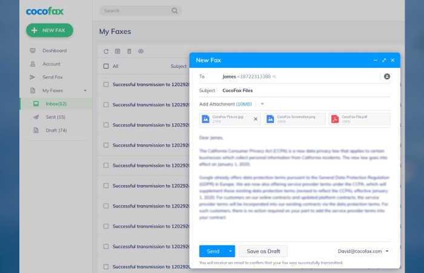Click the NEW FAX button
This screenshot has width=424, height=273.
(x=50, y=30)
